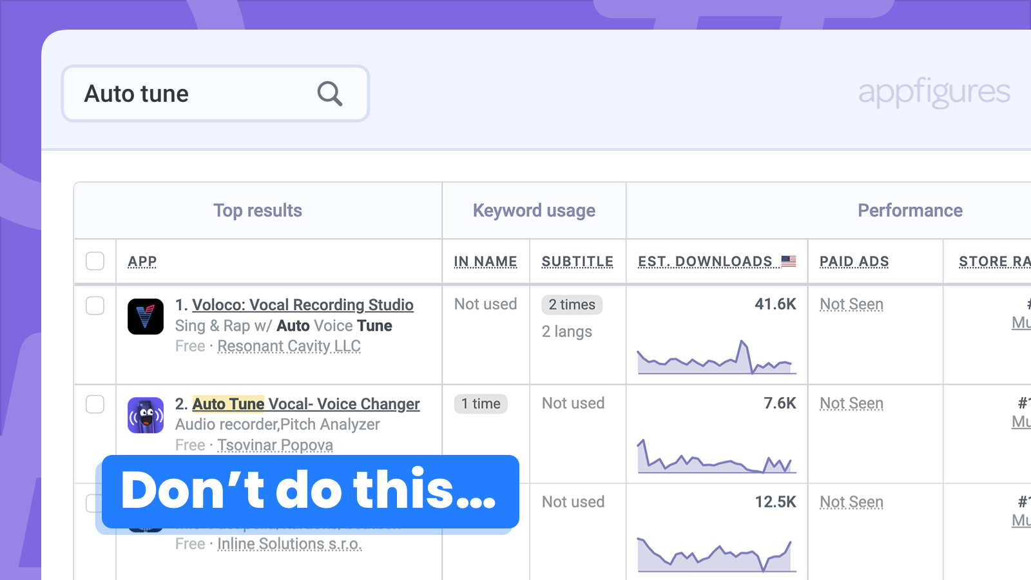Open the Auto Tune Vocal app icon
The height and width of the screenshot is (580, 1031).
click(146, 415)
